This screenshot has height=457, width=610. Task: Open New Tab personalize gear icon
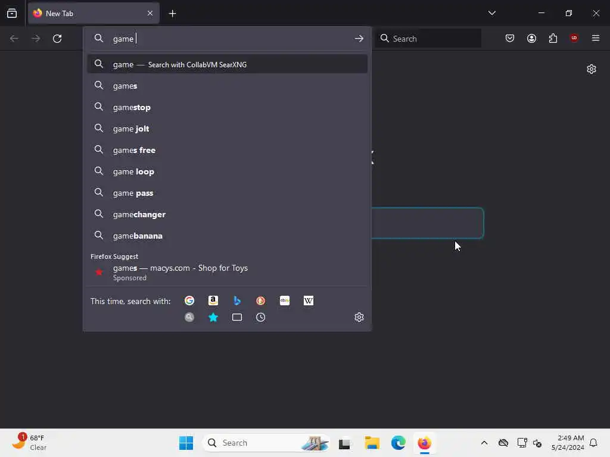[x=592, y=69]
